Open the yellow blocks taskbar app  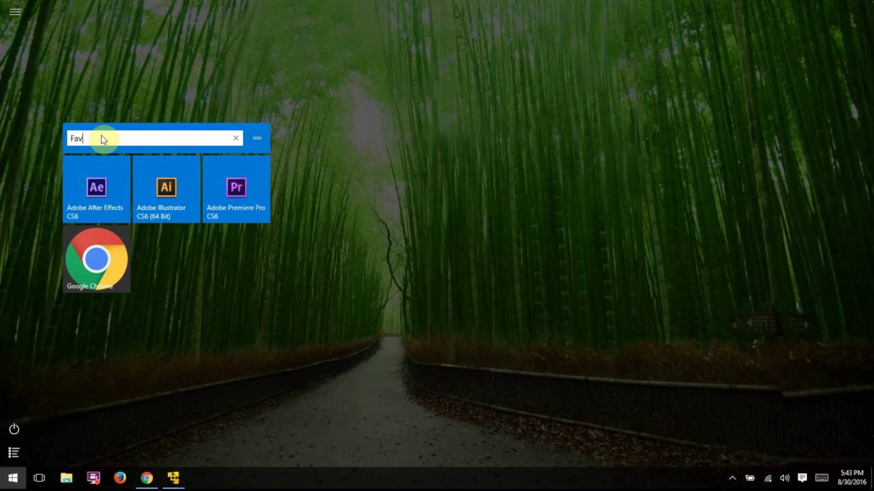coord(173,478)
